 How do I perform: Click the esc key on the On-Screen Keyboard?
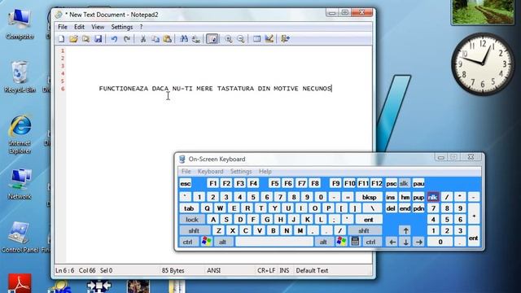pos(186,183)
